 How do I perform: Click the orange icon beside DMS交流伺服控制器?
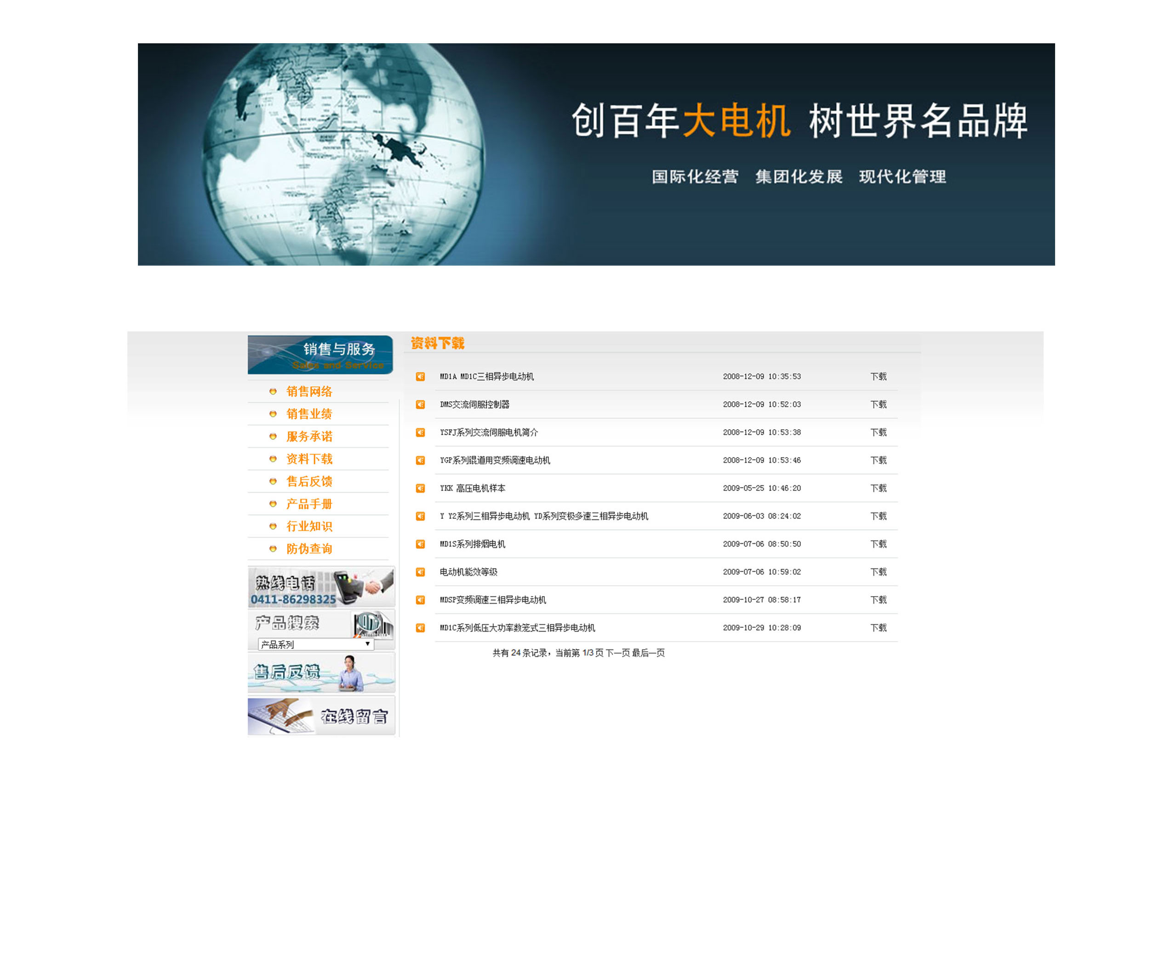pyautogui.click(x=420, y=404)
